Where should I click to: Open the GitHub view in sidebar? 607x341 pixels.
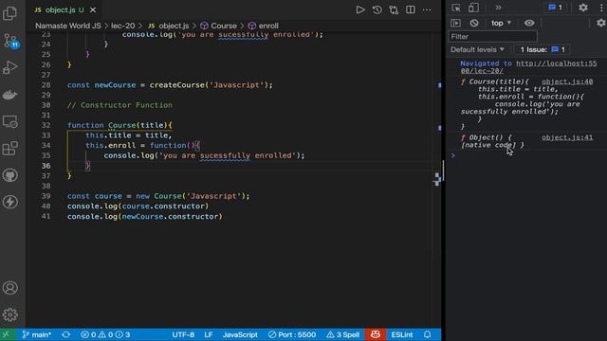pyautogui.click(x=10, y=175)
